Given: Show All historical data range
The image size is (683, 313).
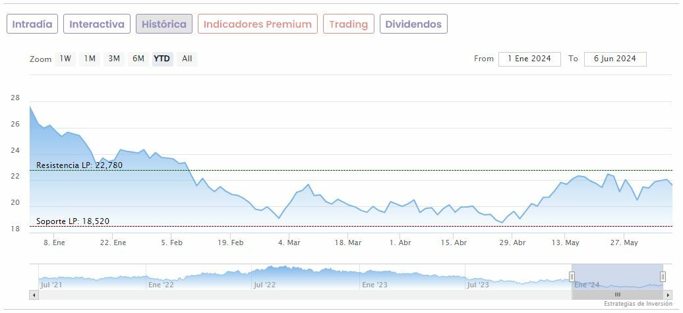Looking at the screenshot, I should point(187,59).
